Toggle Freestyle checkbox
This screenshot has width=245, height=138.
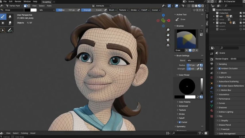(219, 129)
